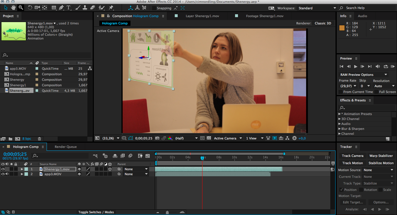Enable the Snapping checkbox
The height and width of the screenshot is (215, 397).
click(x=154, y=8)
